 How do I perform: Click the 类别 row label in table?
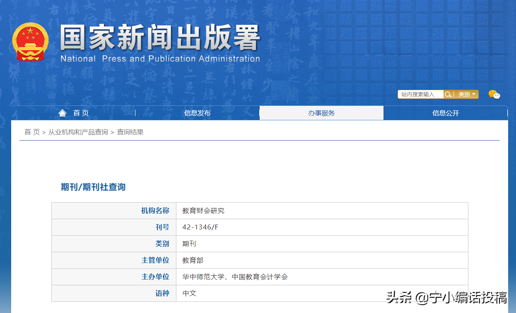point(114,244)
